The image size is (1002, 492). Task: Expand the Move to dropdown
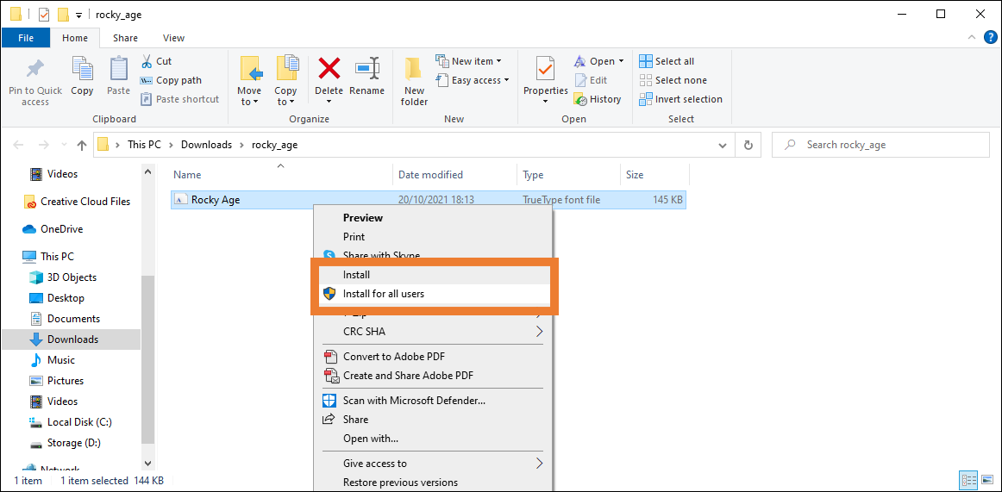[x=249, y=102]
